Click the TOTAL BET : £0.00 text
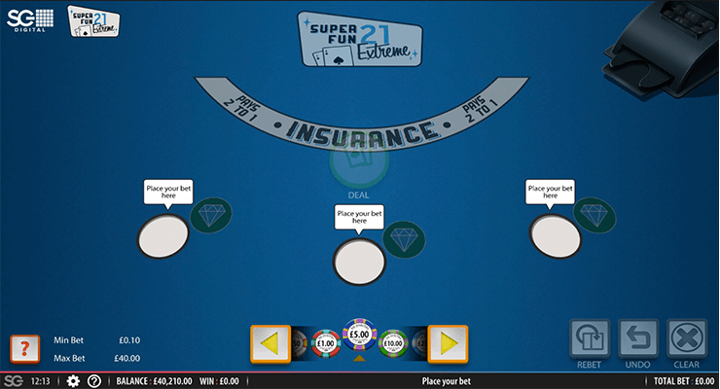 tap(684, 381)
